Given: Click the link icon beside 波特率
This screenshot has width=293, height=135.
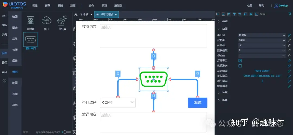Looking at the screenshot, I should (x=289, y=40).
